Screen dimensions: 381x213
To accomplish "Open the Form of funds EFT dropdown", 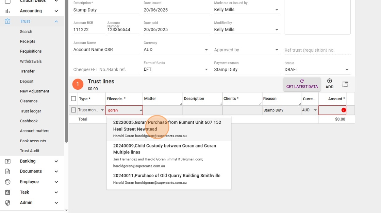I will tap(206, 70).
